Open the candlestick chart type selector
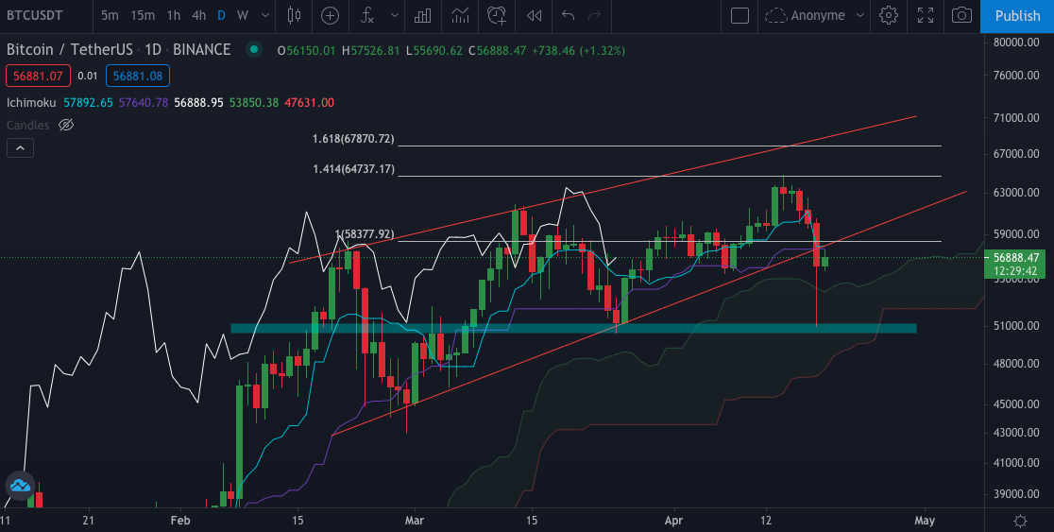Image resolution: width=1054 pixels, height=532 pixels. coord(294,15)
